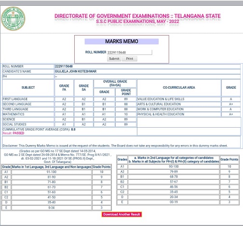Click Social Studies FA grade A1

tap(64, 124)
